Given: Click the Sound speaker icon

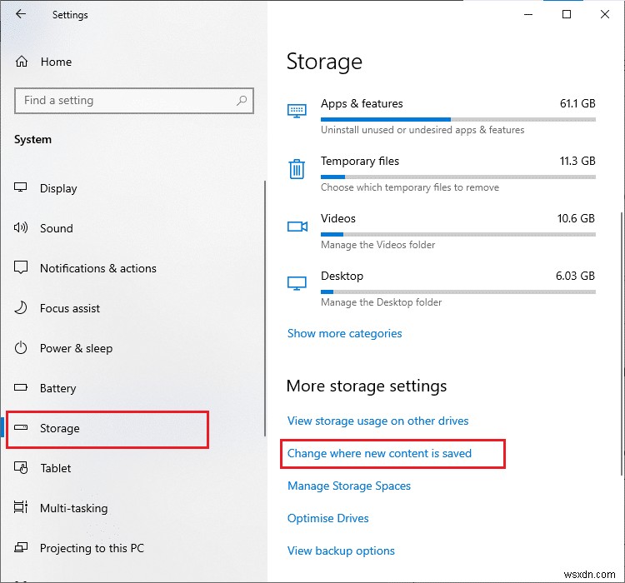Looking at the screenshot, I should click(22, 228).
